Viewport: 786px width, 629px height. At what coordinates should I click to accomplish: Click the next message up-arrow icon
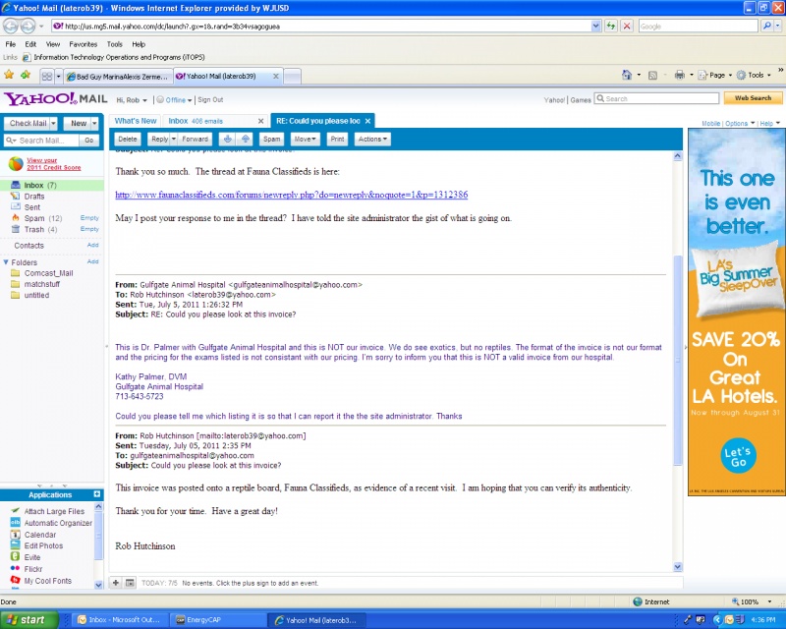point(245,139)
